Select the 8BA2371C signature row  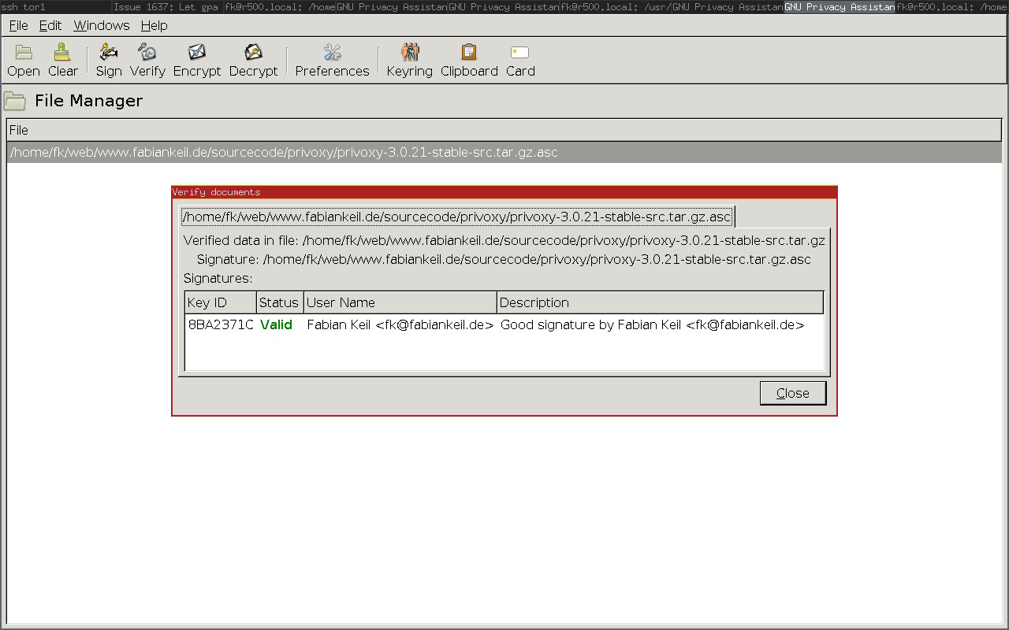[x=221, y=324]
